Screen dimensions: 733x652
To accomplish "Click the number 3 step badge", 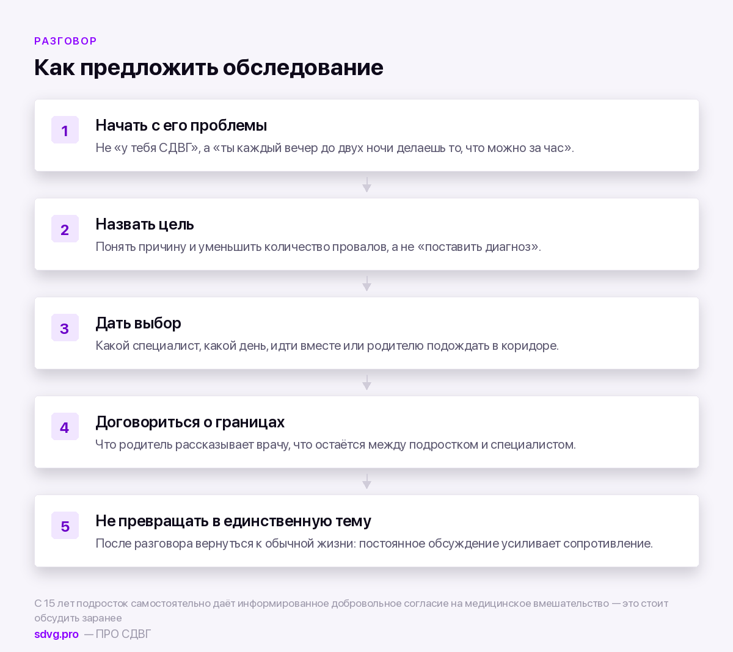I will tap(65, 328).
